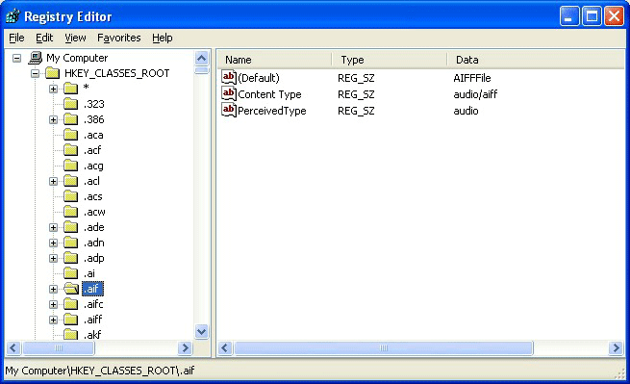Click tree pane scroll up arrow
This screenshot has width=630, height=384.
pyautogui.click(x=201, y=59)
